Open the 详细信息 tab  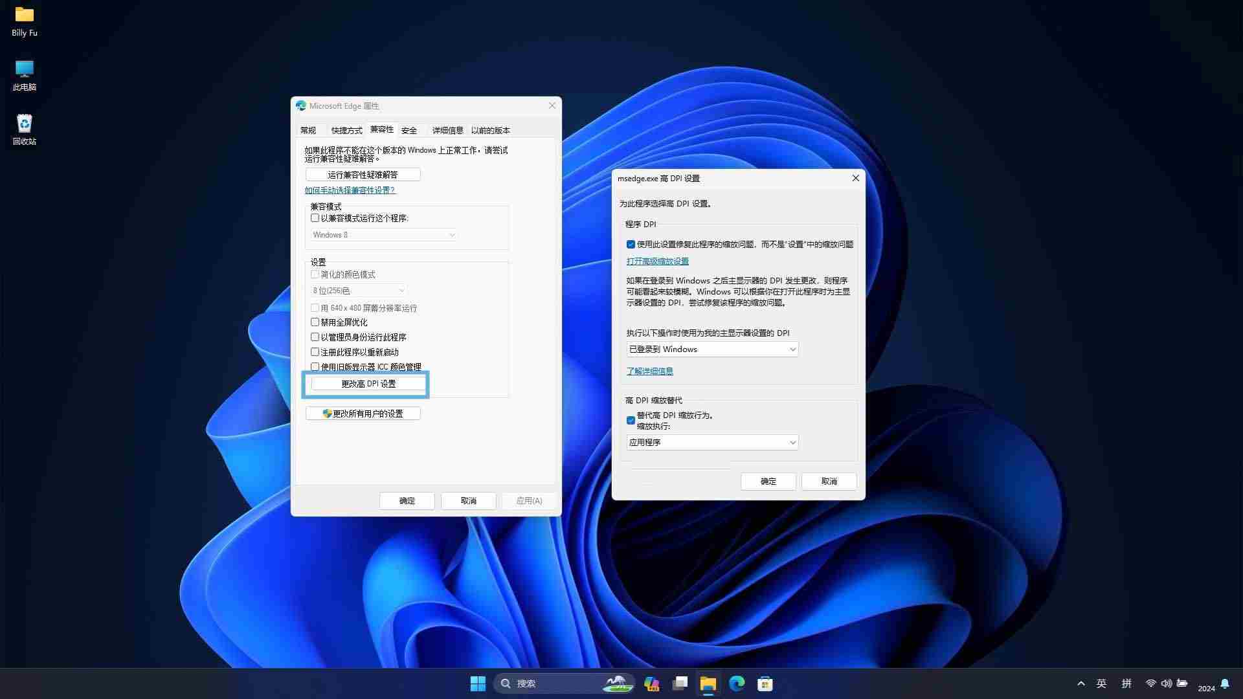(x=447, y=130)
